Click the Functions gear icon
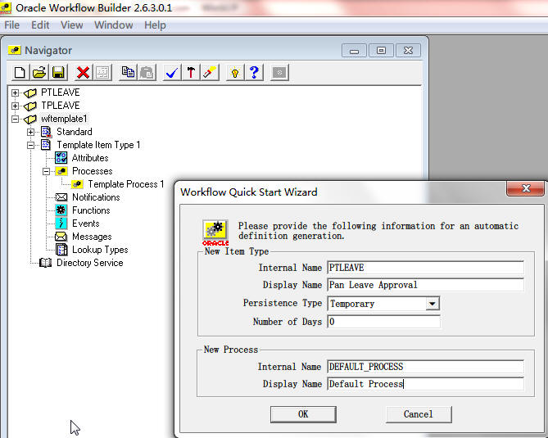Screen dimensions: 548x438 tap(61, 210)
